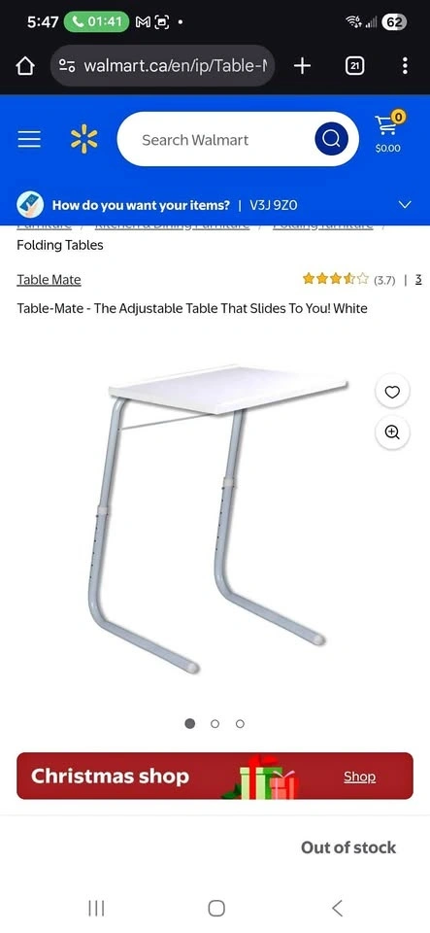
Task: Switch to the third product image dot
Action: (x=240, y=723)
